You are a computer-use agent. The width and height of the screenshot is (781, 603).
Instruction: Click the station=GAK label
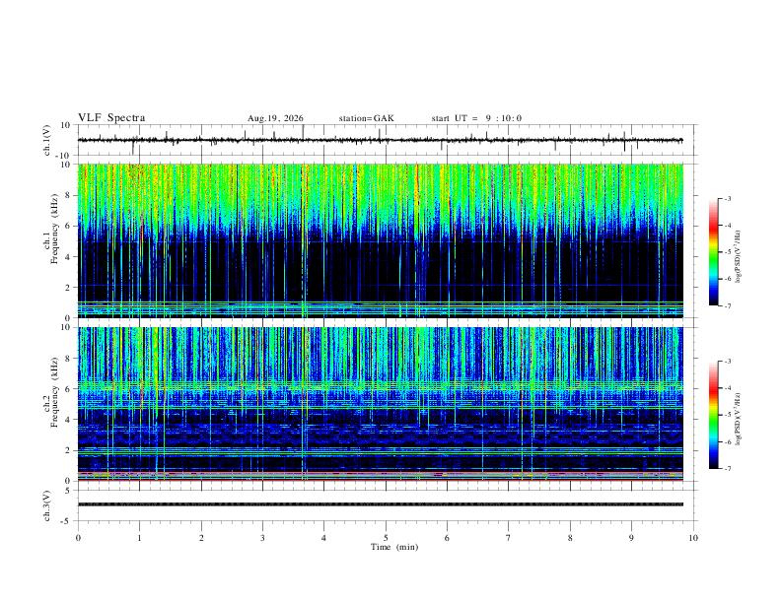click(366, 118)
